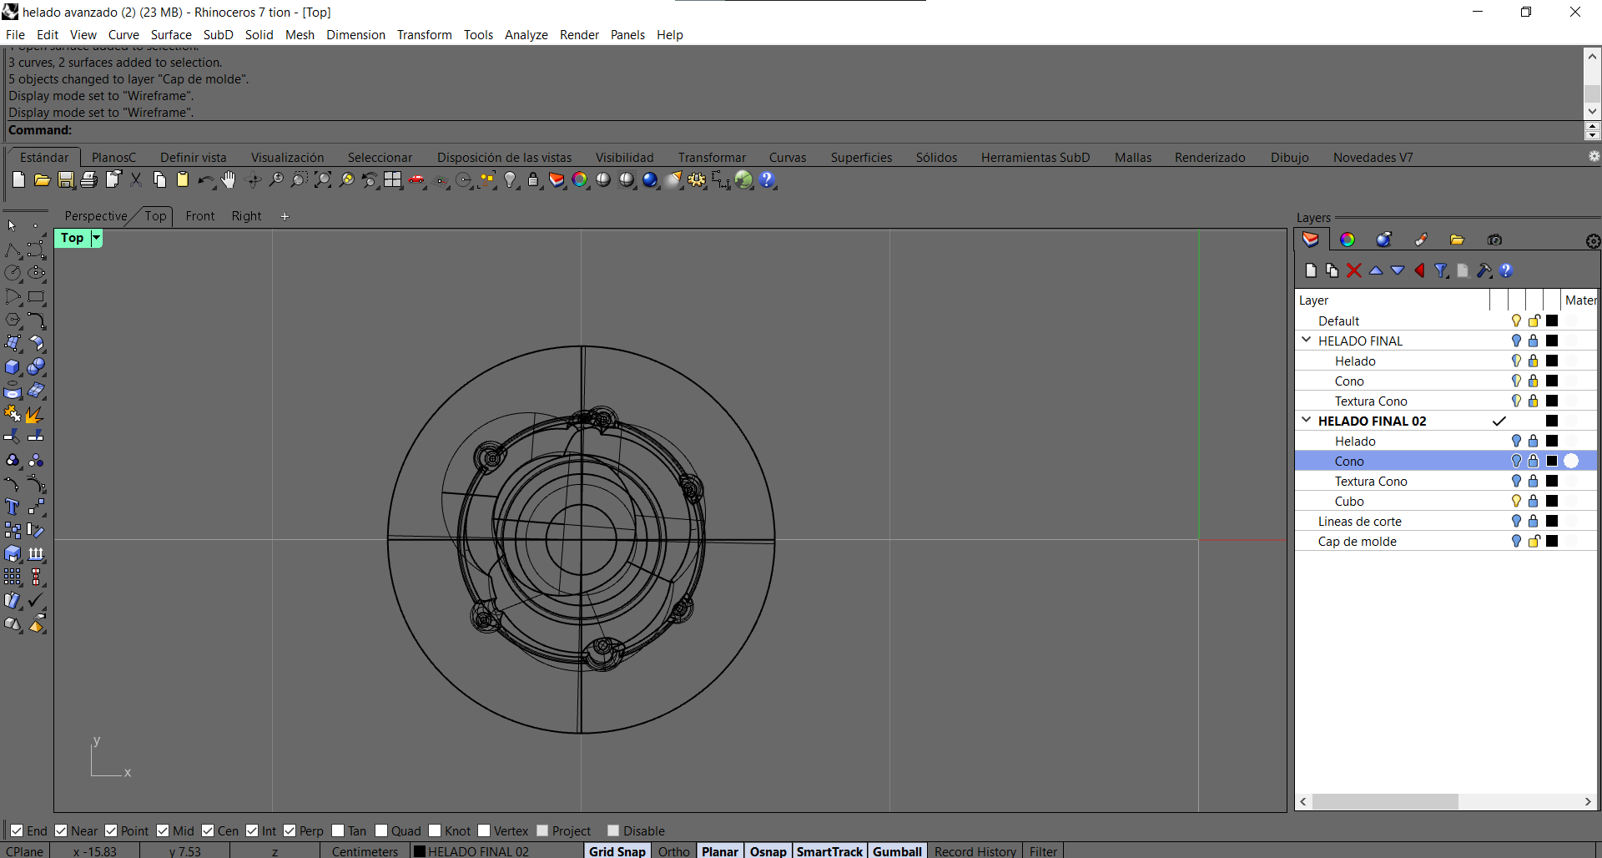Click the Explode icon in the left sidebar
This screenshot has width=1602, height=858.
[35, 414]
